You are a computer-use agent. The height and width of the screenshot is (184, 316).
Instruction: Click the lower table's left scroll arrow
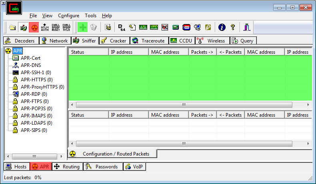click(x=72, y=144)
